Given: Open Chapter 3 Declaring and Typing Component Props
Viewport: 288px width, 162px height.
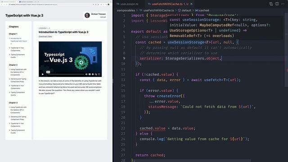Looking at the screenshot, I should pyautogui.click(x=18, y=118).
